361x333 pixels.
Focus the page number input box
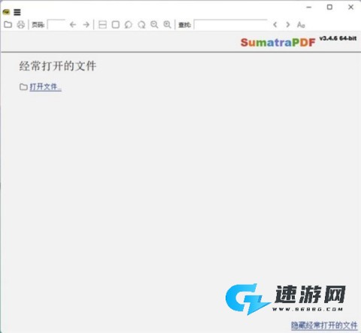[56, 25]
